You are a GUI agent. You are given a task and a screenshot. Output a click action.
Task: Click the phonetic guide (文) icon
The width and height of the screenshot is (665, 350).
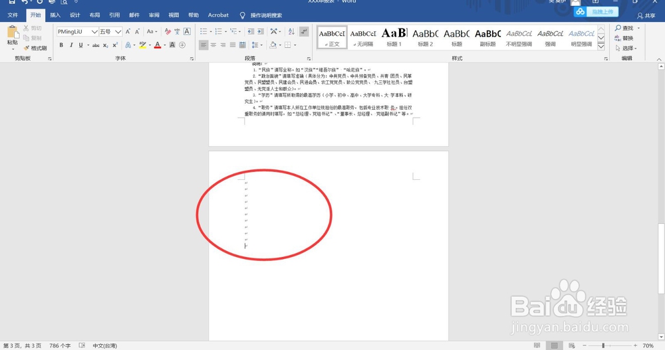coord(178,32)
